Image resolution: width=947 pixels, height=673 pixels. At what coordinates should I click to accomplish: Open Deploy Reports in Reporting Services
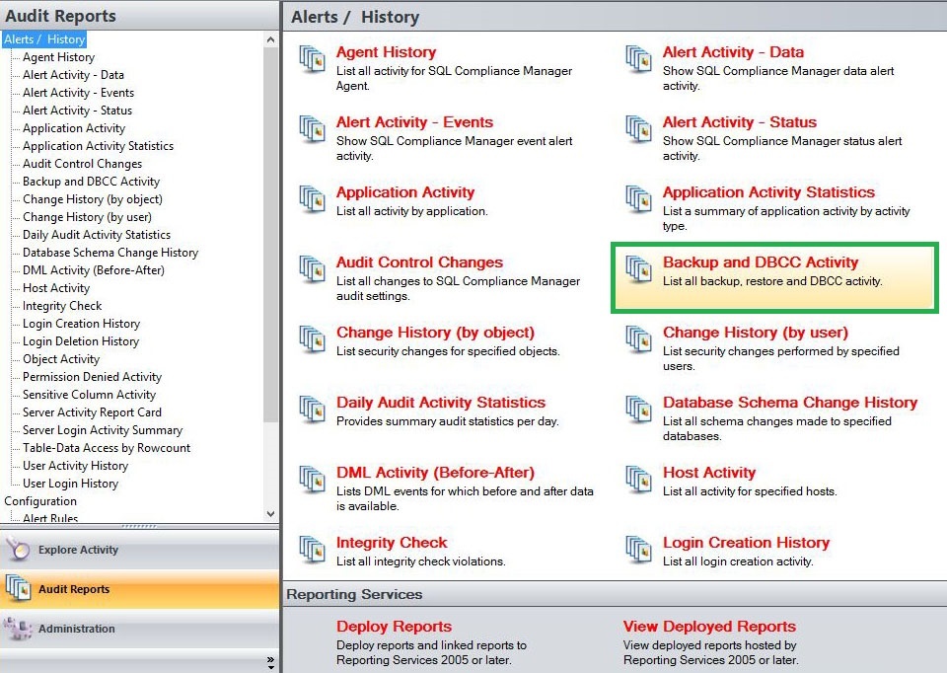point(394,627)
